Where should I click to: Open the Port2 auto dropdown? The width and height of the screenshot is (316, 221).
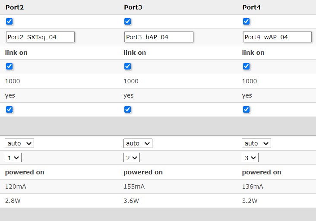[19, 143]
